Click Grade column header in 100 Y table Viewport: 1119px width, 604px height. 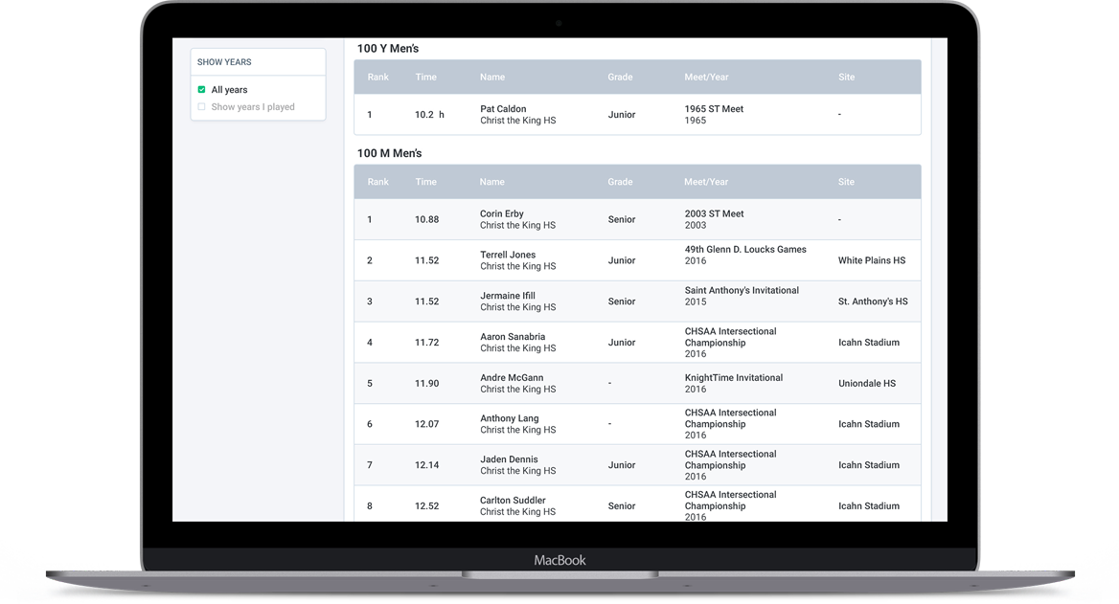(620, 78)
